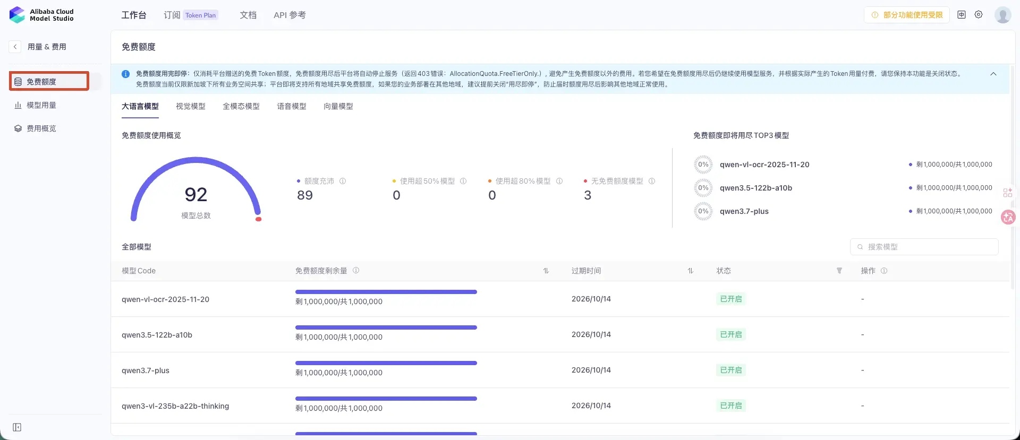The height and width of the screenshot is (440, 1020).
Task: Open the 文档 top menu
Action: 248,15
